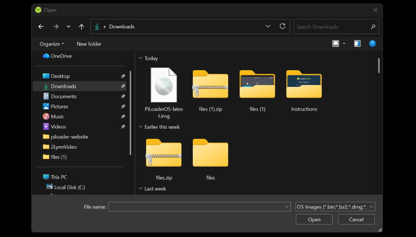Unpin Videos using its pin icon
This screenshot has width=416, height=237.
[123, 126]
